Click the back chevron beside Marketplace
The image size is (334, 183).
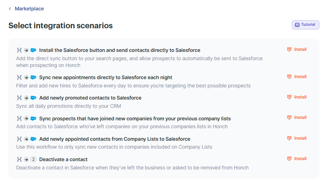point(10,9)
